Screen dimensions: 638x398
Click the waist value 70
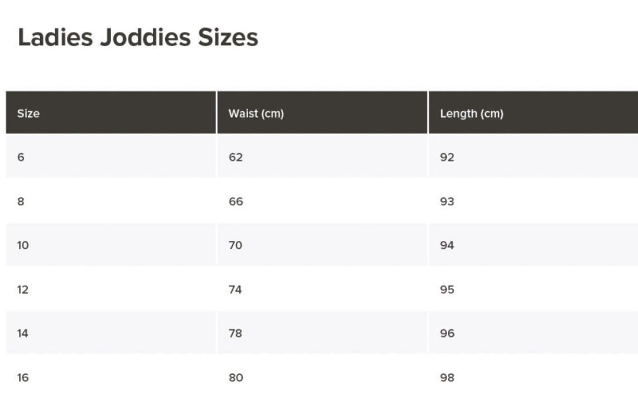point(236,245)
